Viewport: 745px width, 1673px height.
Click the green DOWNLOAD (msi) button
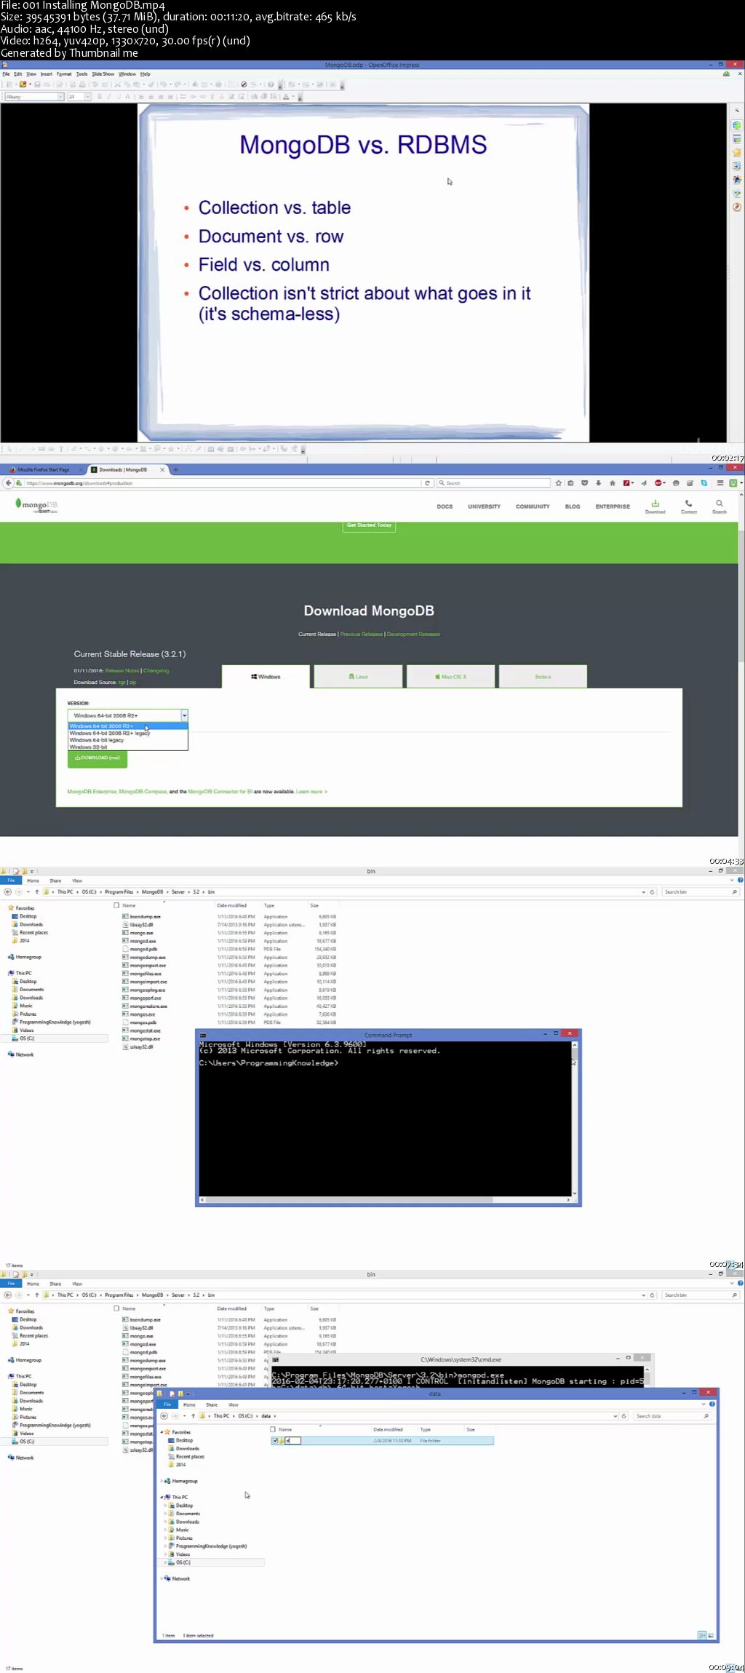(x=97, y=758)
